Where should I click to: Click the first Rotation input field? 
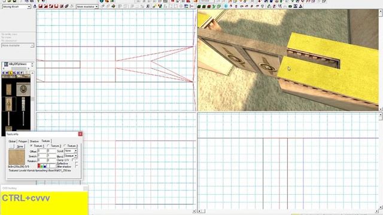point(42,160)
